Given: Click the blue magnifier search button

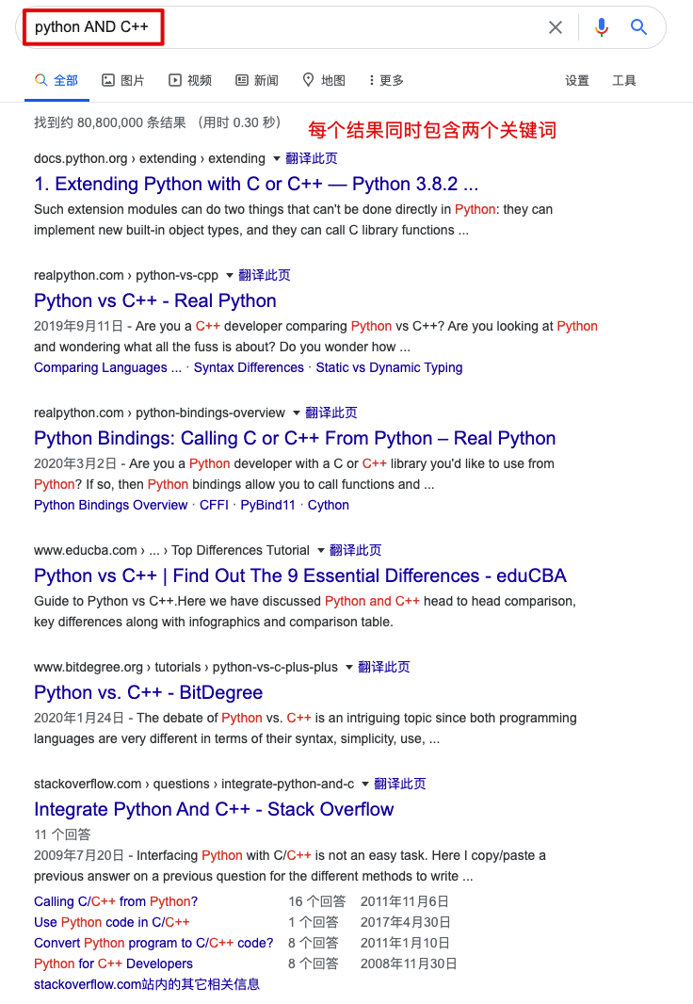Looking at the screenshot, I should (x=639, y=27).
